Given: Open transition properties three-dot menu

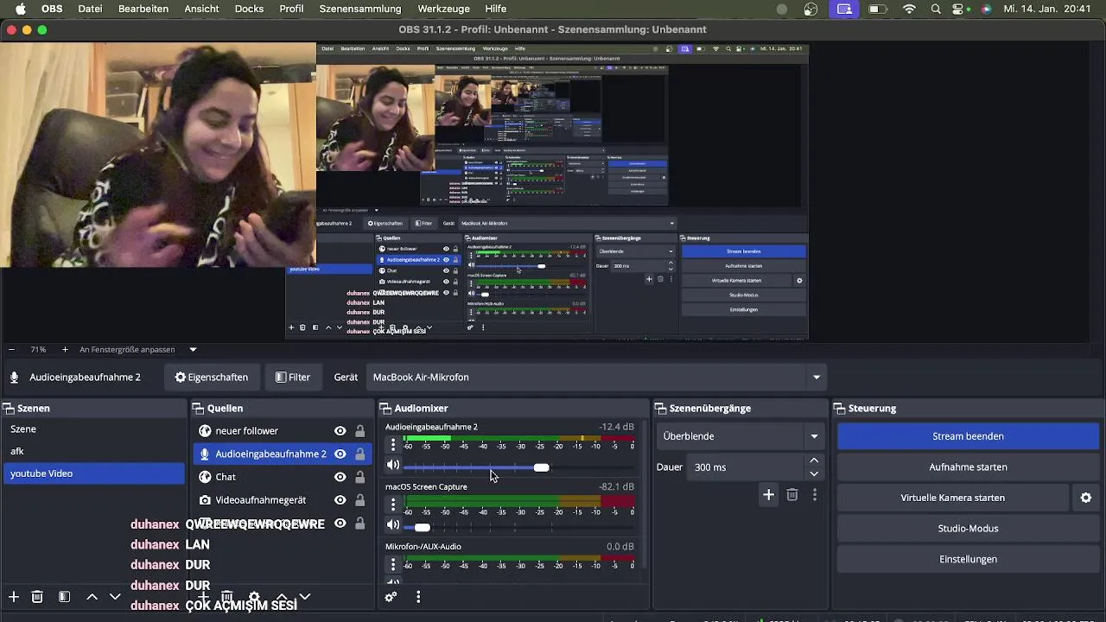Looking at the screenshot, I should click(x=814, y=495).
